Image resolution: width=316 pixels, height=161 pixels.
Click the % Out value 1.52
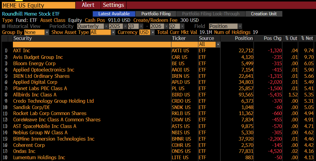point(293,95)
